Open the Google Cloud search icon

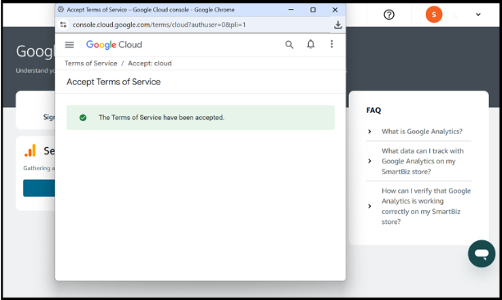tap(289, 45)
